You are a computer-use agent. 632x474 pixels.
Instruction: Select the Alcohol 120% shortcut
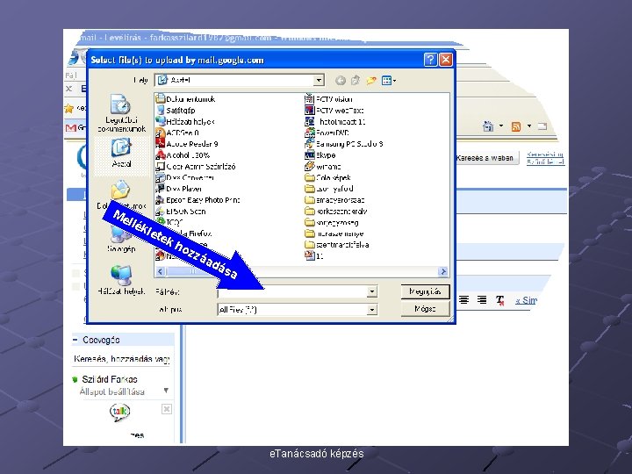183,155
